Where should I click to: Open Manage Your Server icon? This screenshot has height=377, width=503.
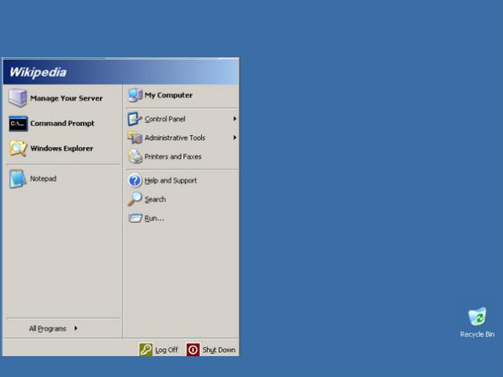tap(18, 98)
